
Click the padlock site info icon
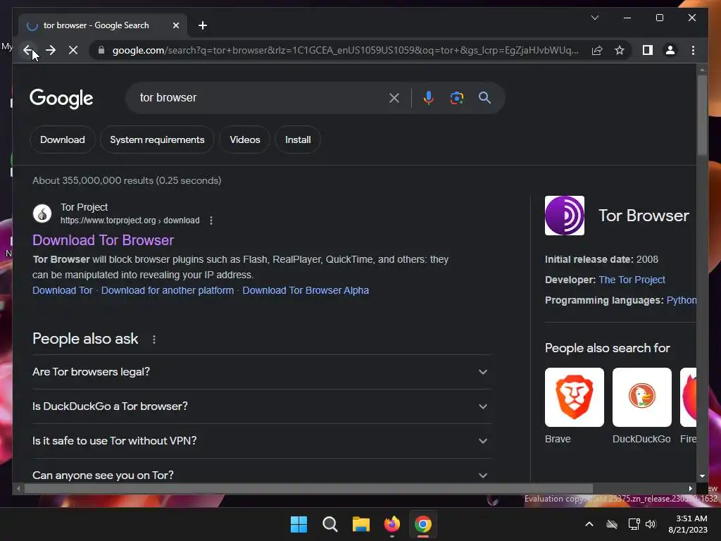pyautogui.click(x=101, y=50)
